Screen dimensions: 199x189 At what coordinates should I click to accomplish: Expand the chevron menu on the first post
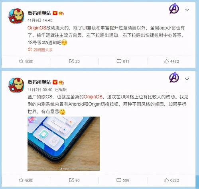[x=187, y=10]
